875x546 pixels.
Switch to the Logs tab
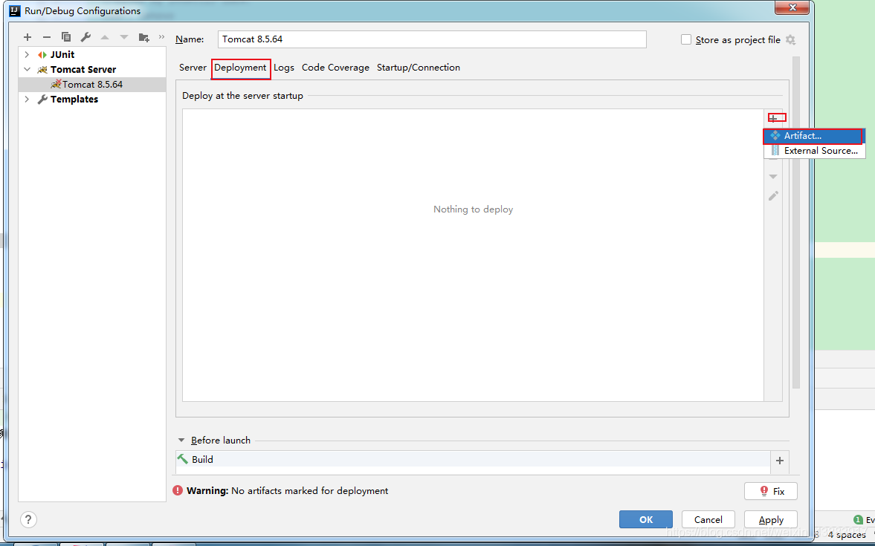[284, 68]
